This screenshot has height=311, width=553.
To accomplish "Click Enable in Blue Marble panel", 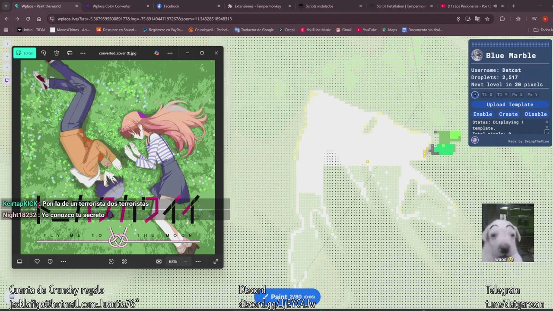I will [483, 114].
